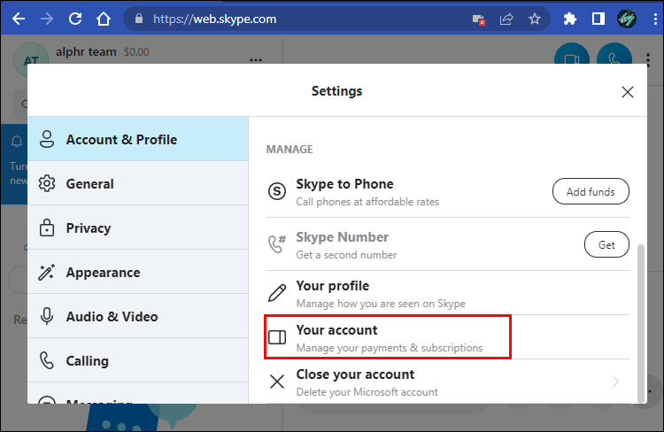Reload the Skype web page

click(x=75, y=18)
